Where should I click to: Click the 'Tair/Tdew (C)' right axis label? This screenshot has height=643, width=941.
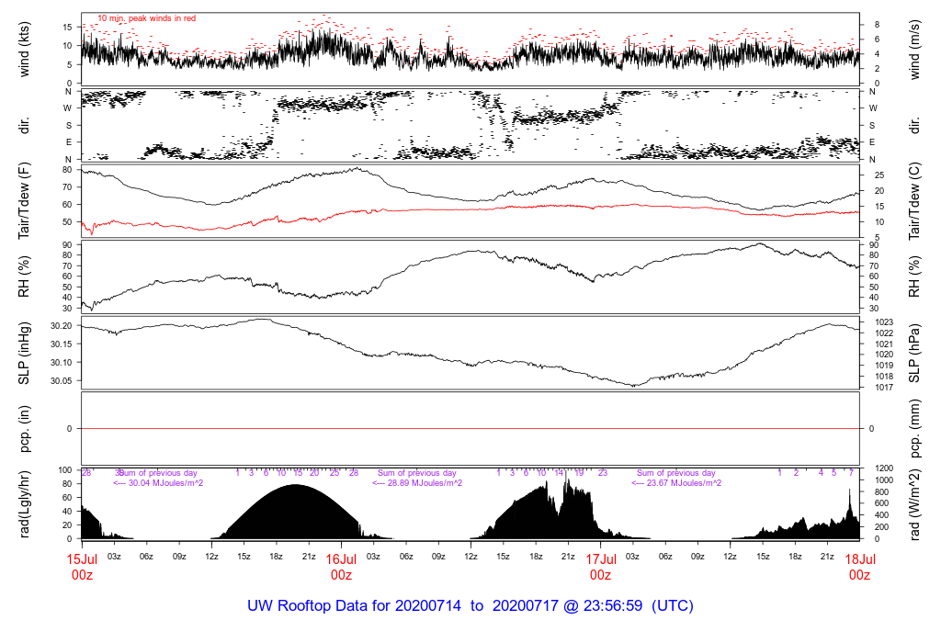(x=915, y=201)
